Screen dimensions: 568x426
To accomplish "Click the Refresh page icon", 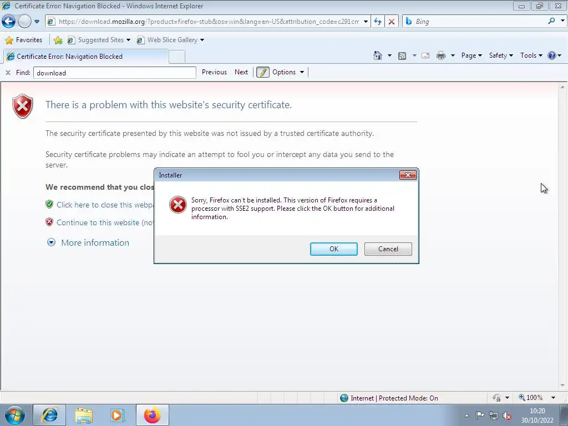I will click(377, 22).
